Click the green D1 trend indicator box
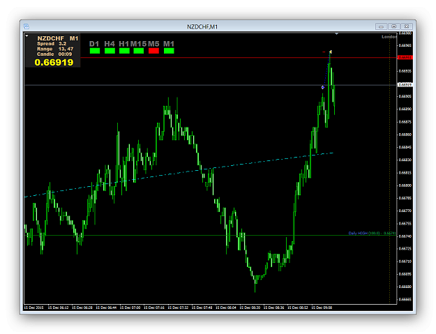This screenshot has width=436, height=334. point(95,51)
